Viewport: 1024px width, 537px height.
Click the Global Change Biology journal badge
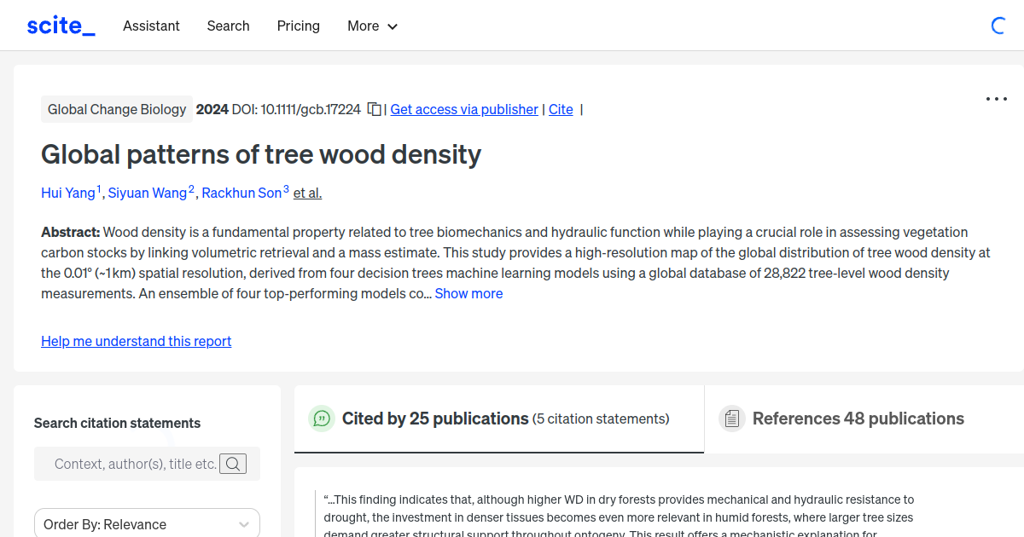[x=117, y=109]
